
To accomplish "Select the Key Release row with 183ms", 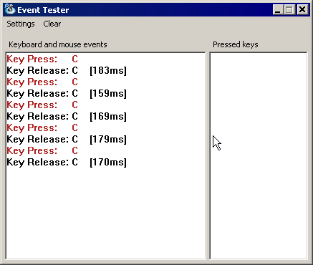I will [x=67, y=71].
